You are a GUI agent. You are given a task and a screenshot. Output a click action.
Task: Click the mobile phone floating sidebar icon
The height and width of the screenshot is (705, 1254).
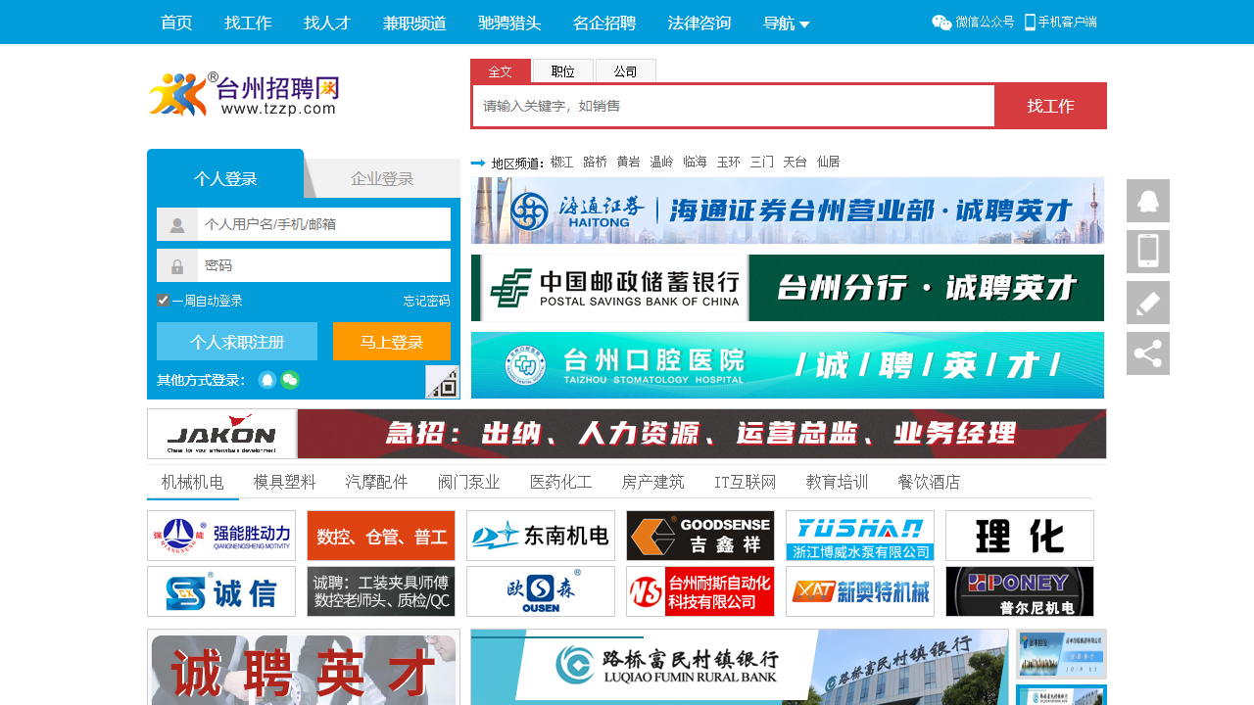pos(1148,252)
